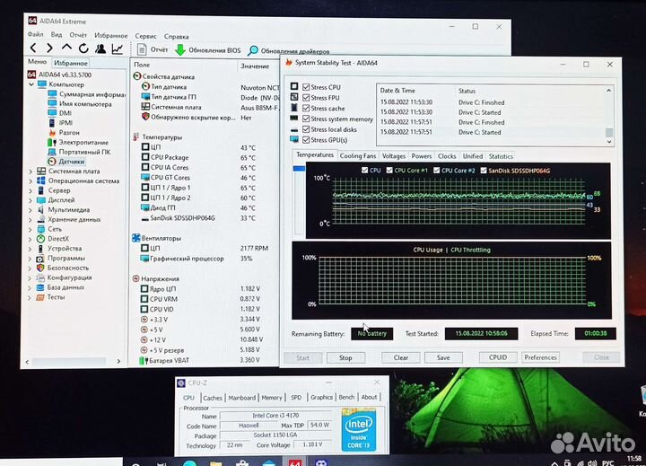This screenshot has height=466, width=646.
Task: Uncheck CPU Core #1 in temperature graph
Action: coord(389,171)
